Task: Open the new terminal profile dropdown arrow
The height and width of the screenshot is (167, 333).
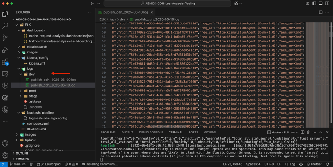Action: [297, 132]
